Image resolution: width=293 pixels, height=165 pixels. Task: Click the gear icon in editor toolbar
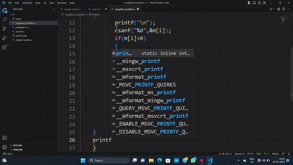(279, 9)
